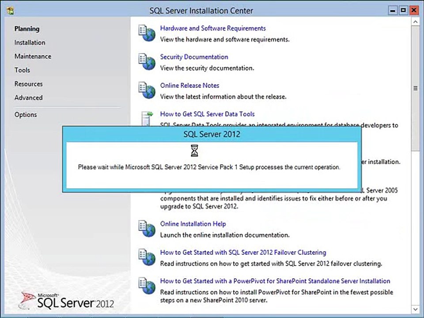The height and width of the screenshot is (318, 424).
Task: Click the scrollbar down arrow
Action: point(415,309)
